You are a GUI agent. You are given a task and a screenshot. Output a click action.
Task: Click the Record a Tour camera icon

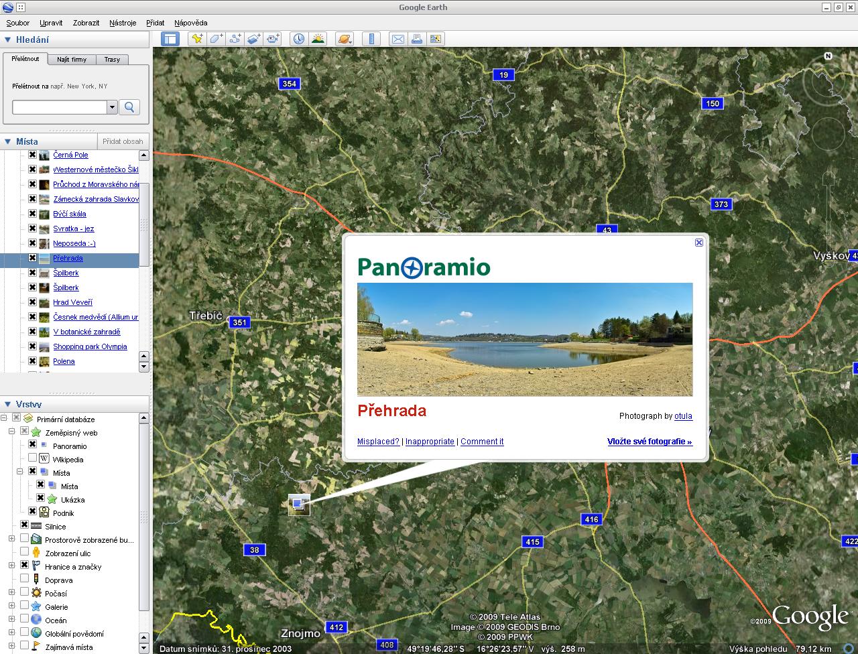pos(272,39)
